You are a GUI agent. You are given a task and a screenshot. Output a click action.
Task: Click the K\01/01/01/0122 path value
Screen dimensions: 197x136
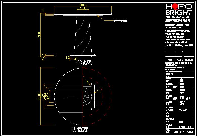tap(183, 132)
